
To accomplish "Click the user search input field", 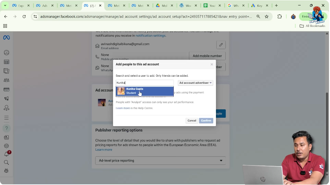I will [145, 83].
